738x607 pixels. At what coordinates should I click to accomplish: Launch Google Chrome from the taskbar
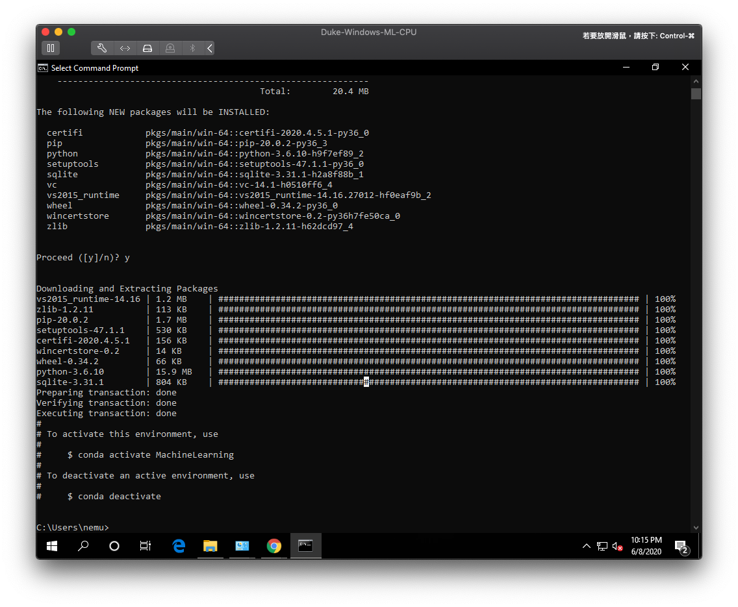click(274, 546)
